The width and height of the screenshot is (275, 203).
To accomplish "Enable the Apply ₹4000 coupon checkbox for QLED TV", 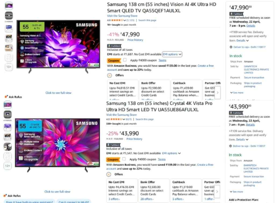I will 125,60.
